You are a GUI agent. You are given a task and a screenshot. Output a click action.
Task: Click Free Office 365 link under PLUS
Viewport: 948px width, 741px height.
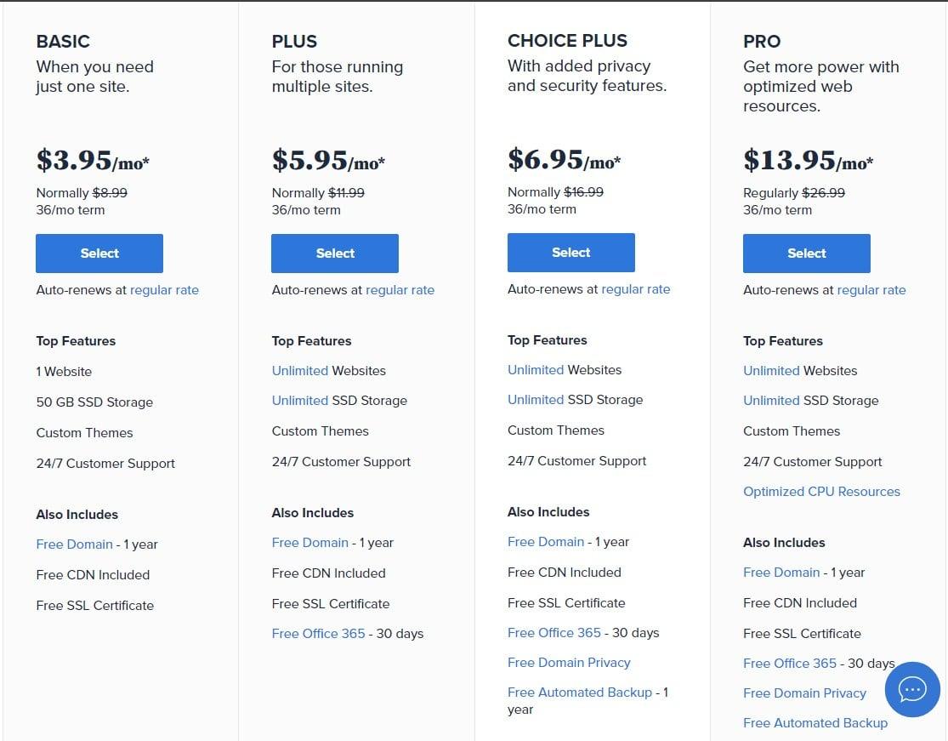point(319,633)
